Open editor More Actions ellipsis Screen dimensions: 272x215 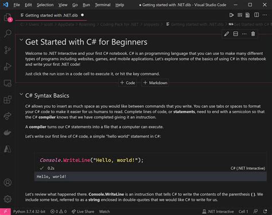click(265, 15)
